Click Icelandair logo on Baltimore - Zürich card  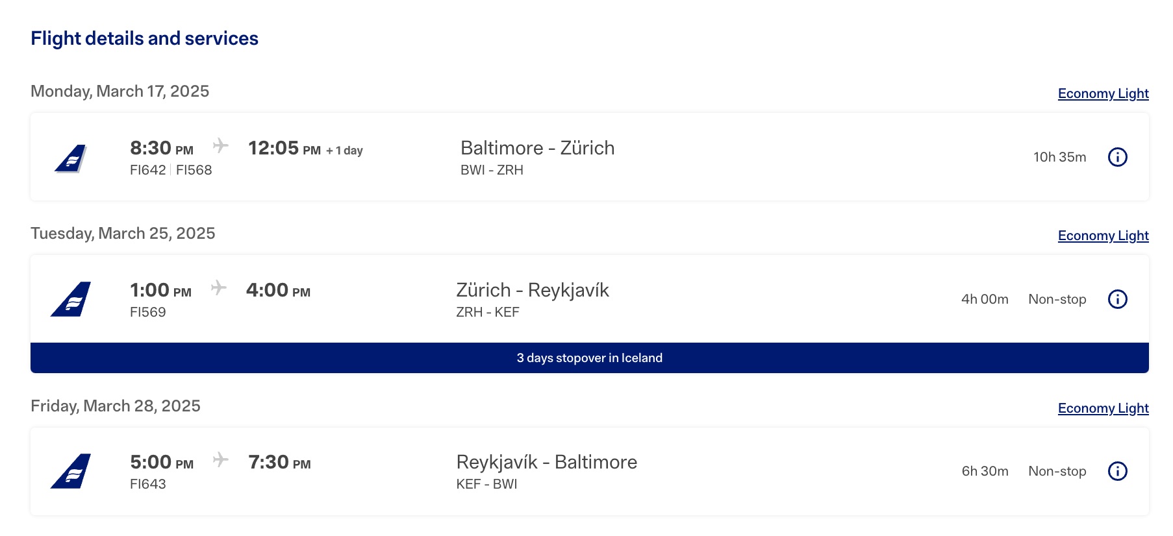click(x=71, y=158)
